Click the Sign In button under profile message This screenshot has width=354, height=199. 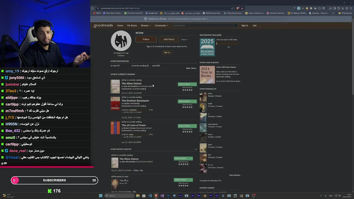[167, 52]
